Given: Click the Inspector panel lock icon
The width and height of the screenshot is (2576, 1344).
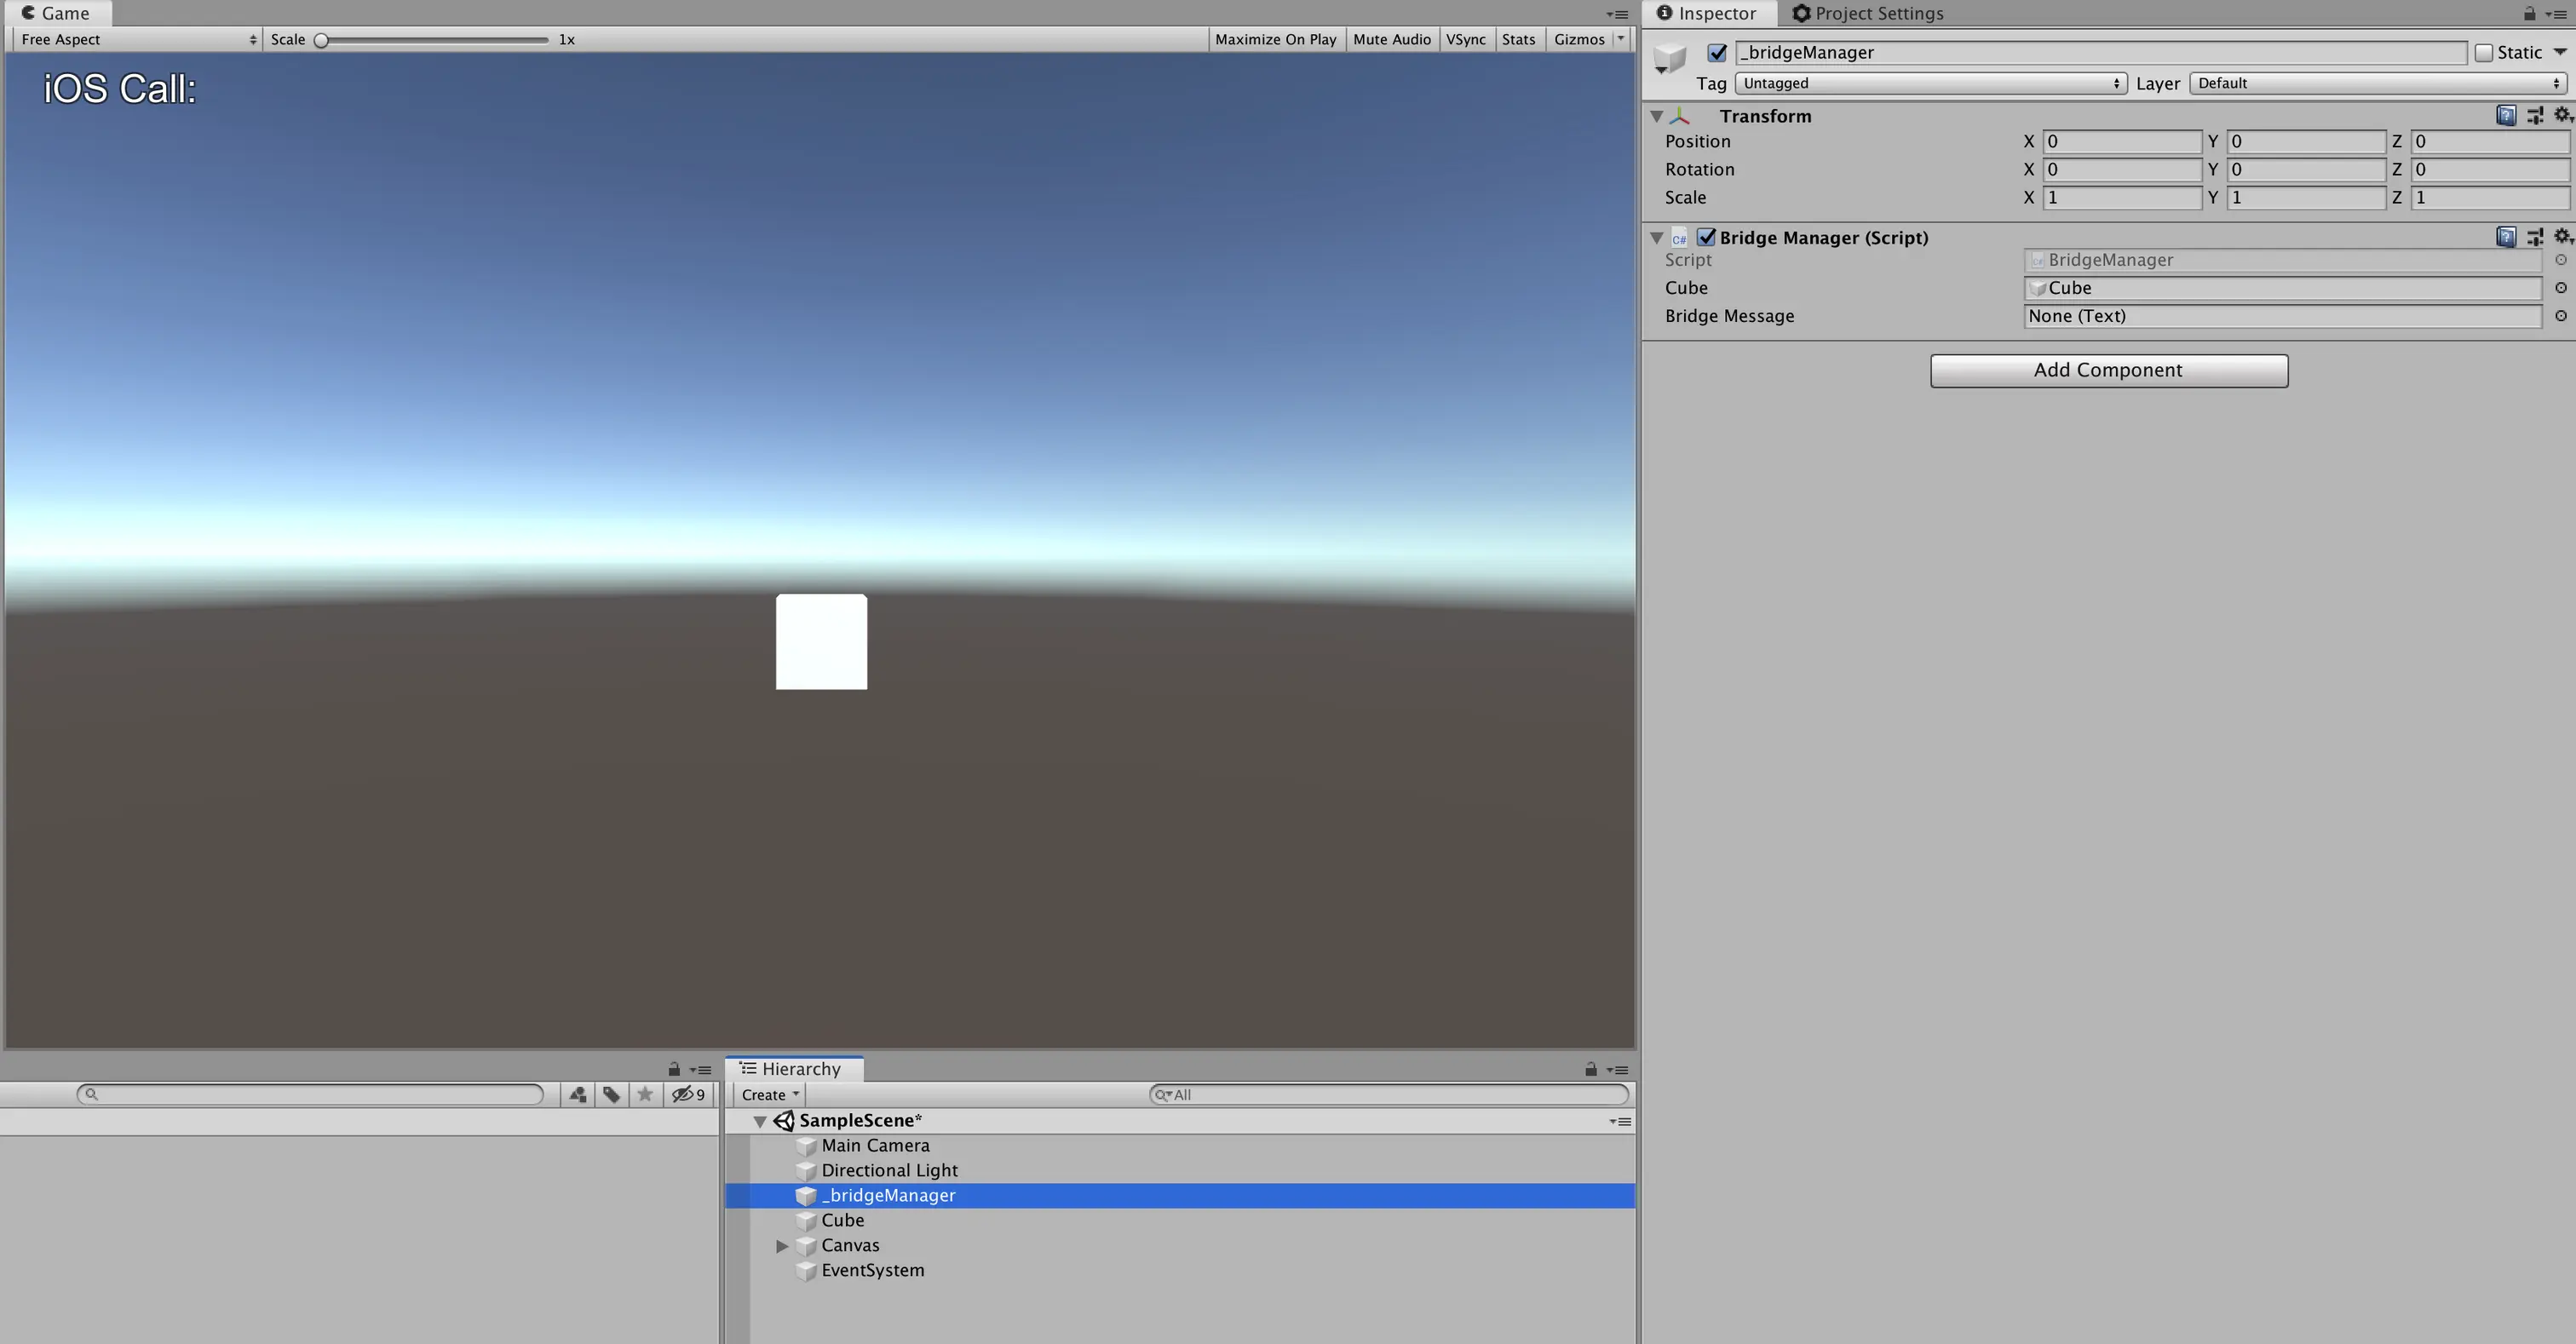Looking at the screenshot, I should click(2529, 14).
